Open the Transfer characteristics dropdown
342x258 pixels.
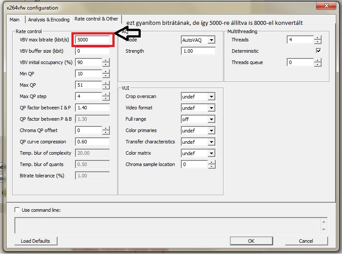point(211,142)
